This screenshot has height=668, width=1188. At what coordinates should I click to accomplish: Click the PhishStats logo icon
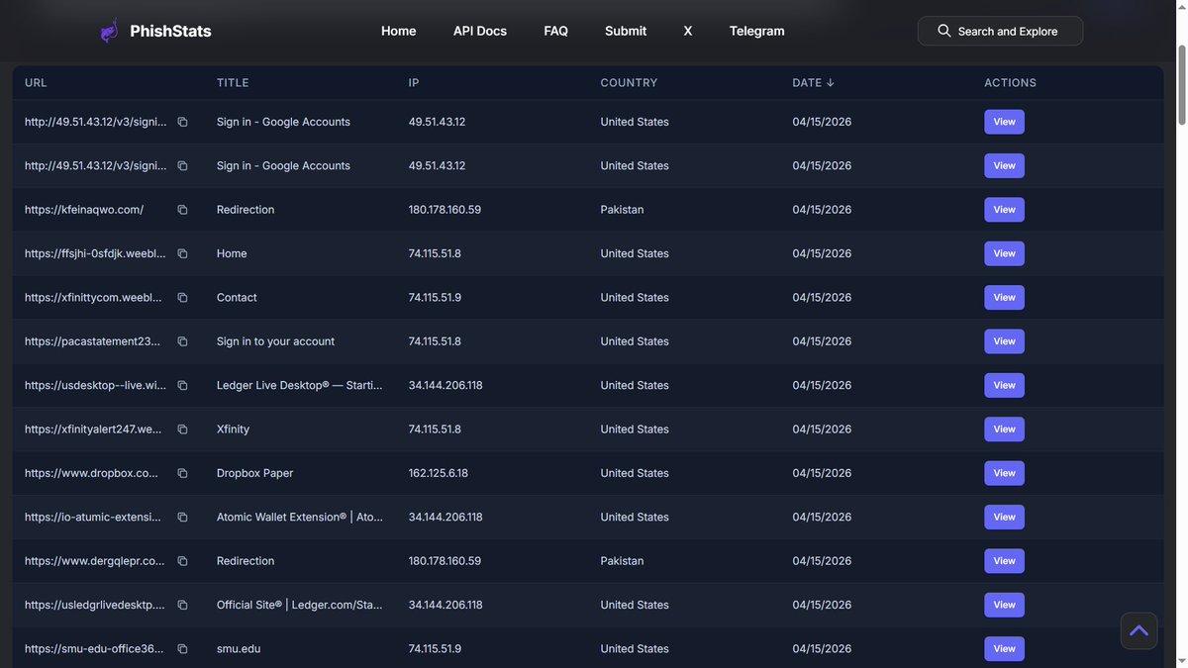[109, 31]
